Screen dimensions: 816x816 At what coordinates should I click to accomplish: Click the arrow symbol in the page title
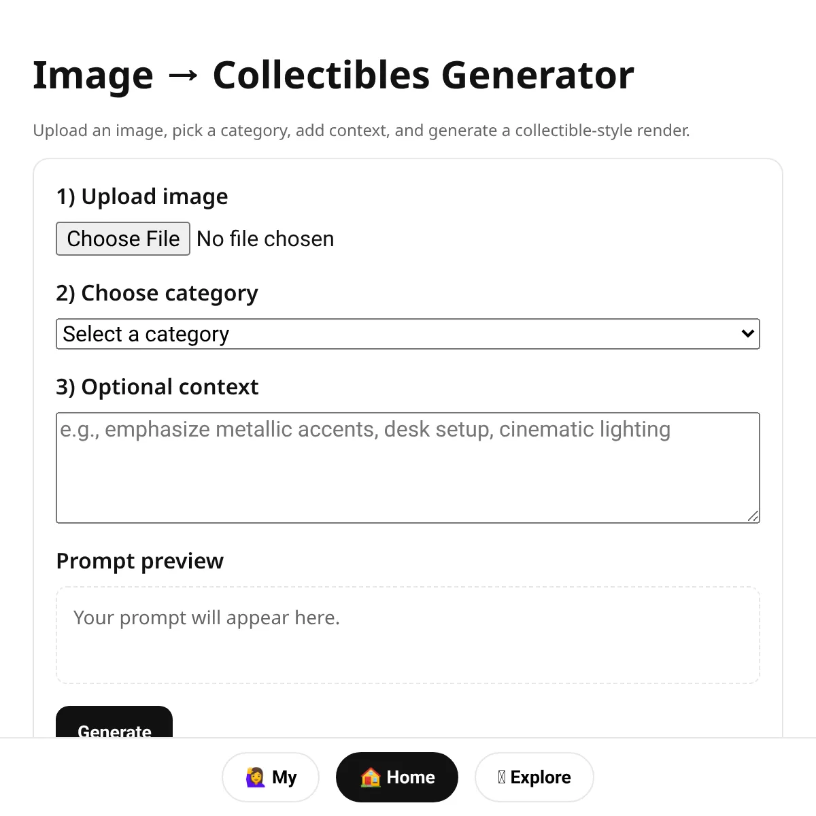point(183,75)
